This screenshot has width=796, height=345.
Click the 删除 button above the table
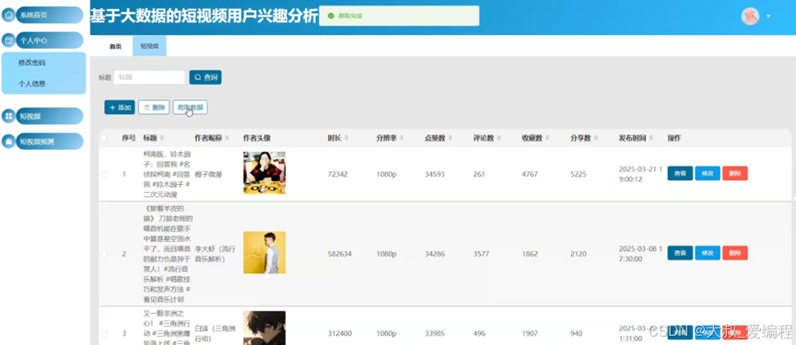click(x=154, y=108)
